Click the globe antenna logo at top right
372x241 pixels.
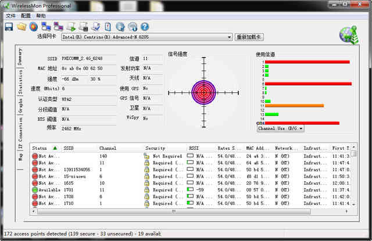click(x=349, y=35)
